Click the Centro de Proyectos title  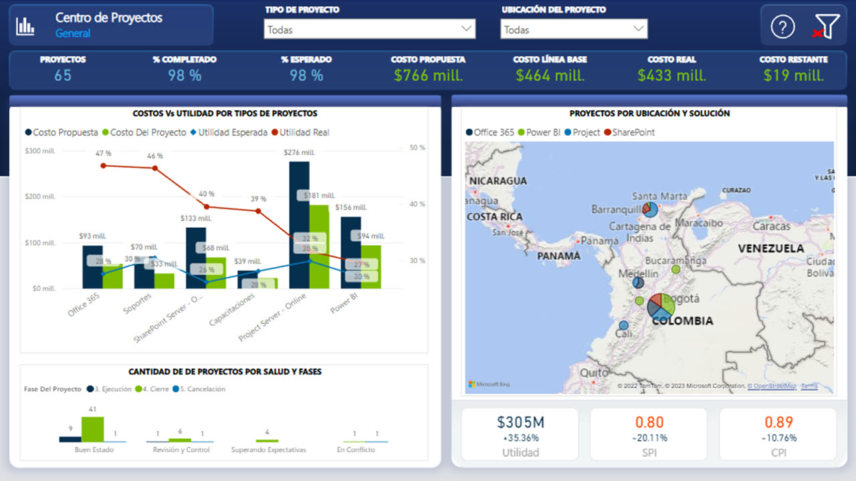coord(109,18)
